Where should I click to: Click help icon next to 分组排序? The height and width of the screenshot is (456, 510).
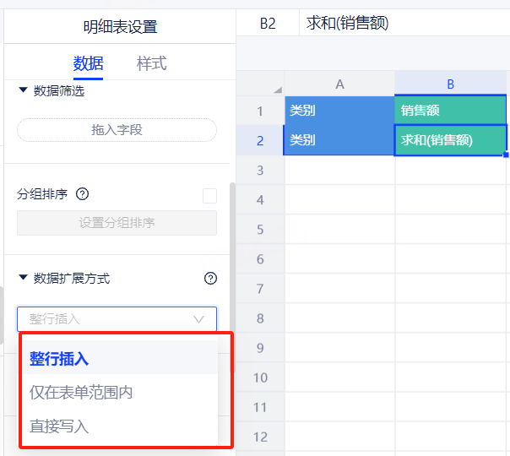coord(82,194)
